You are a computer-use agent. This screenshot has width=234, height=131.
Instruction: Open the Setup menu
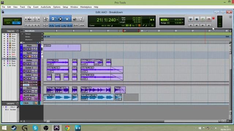pyautogui.click(x=65, y=7)
